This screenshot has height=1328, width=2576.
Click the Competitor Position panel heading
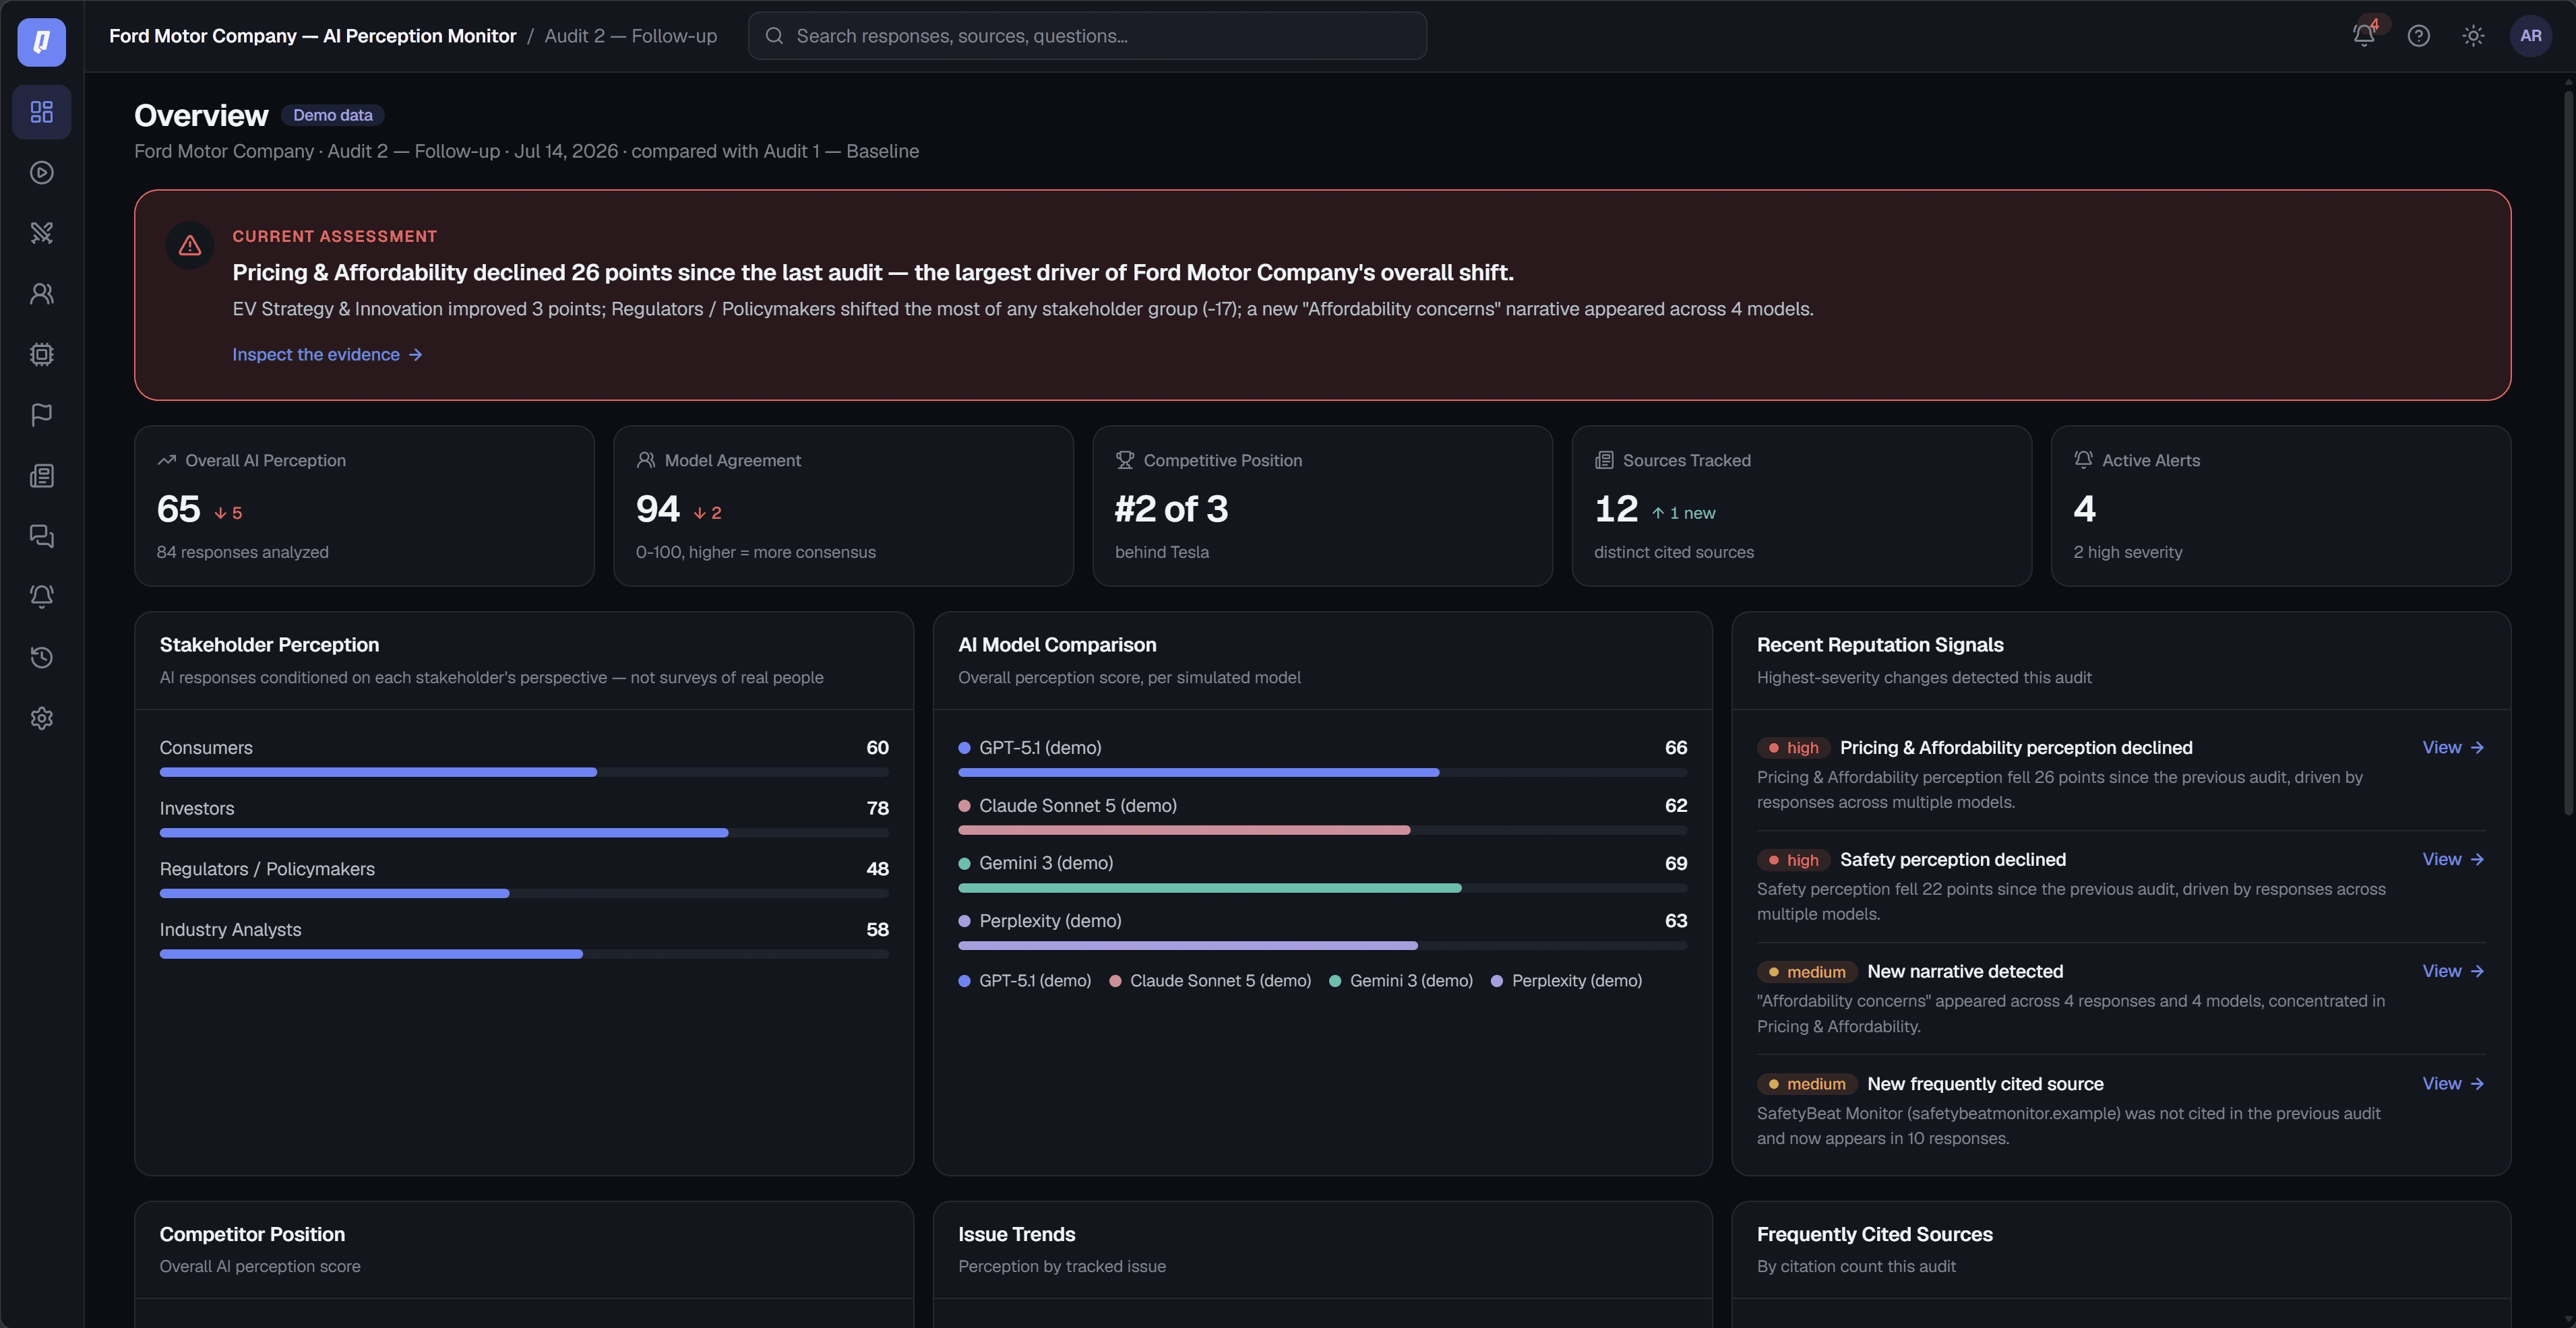click(x=252, y=1234)
